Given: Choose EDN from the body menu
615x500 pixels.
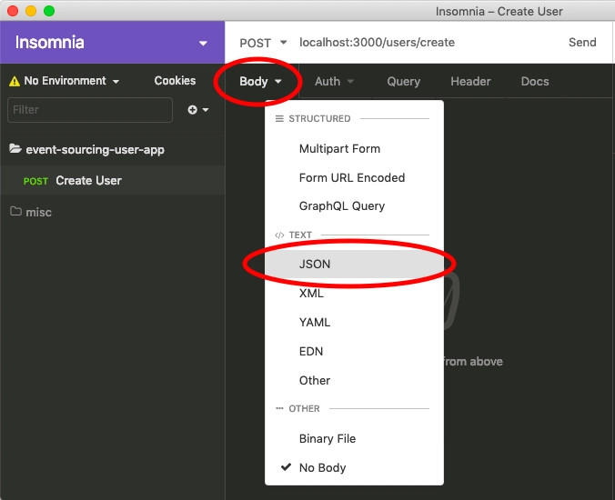Looking at the screenshot, I should point(354,351).
